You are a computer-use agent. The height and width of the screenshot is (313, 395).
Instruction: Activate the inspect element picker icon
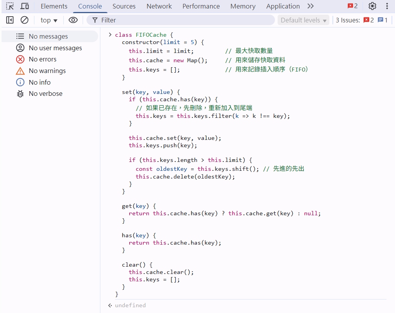(x=10, y=6)
